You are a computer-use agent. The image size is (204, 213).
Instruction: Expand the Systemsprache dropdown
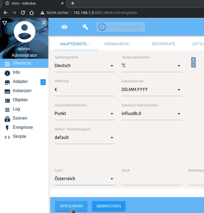click(85, 66)
